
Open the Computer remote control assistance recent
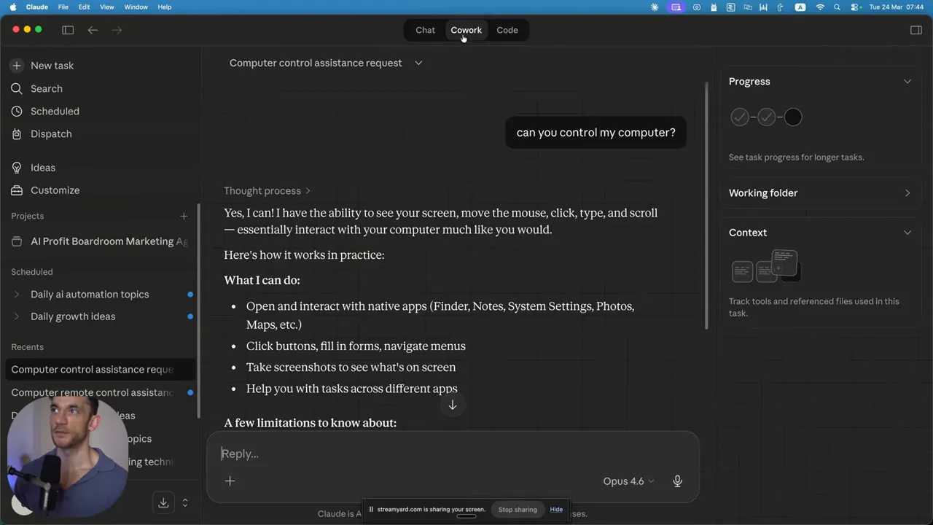[100, 392]
